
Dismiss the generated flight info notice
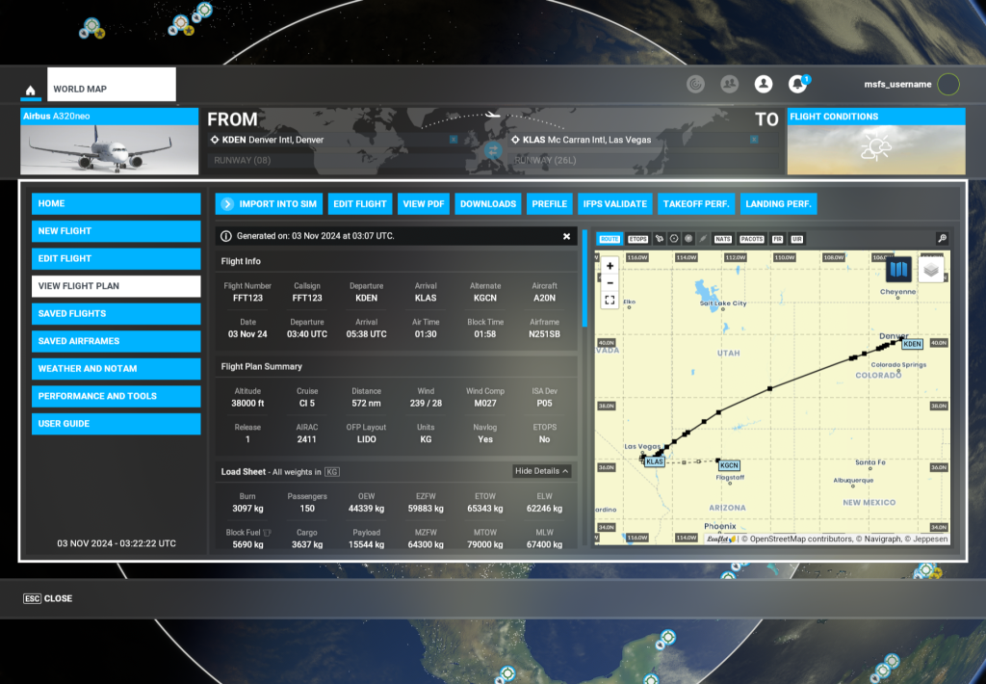566,236
